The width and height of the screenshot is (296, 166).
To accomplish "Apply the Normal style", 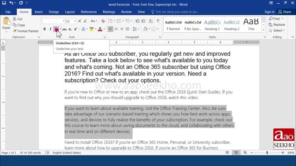I will (173, 25).
